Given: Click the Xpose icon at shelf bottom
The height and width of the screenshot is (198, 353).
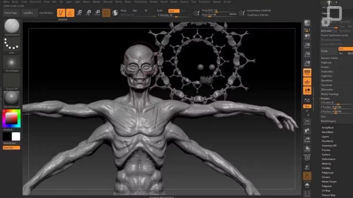Looking at the screenshot, I should (307, 193).
